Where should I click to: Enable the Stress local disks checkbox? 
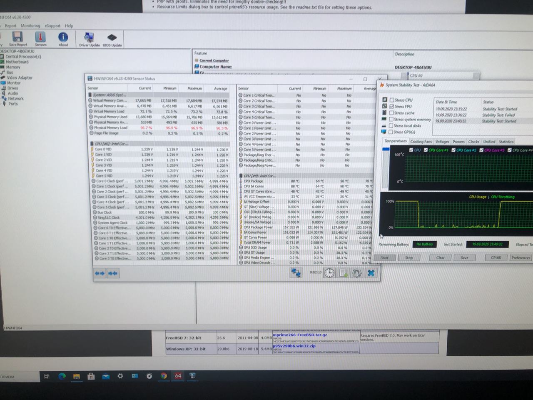pos(391,125)
